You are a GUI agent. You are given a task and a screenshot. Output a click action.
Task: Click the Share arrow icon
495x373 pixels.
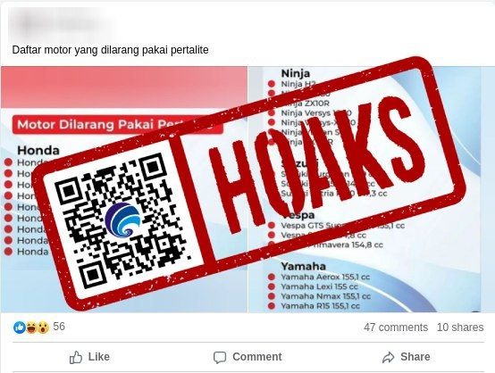click(x=388, y=357)
